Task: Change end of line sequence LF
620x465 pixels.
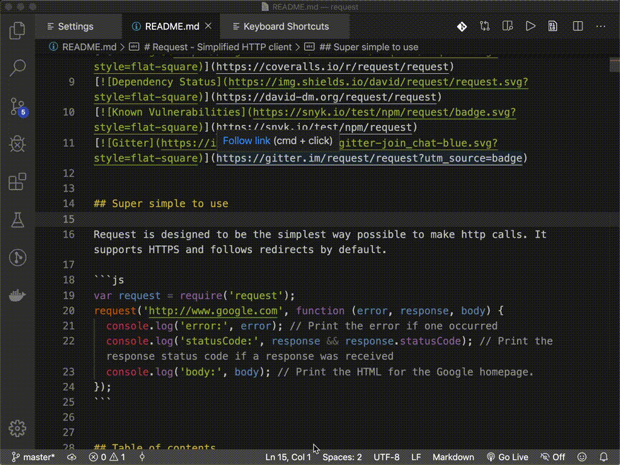Action: tap(416, 457)
